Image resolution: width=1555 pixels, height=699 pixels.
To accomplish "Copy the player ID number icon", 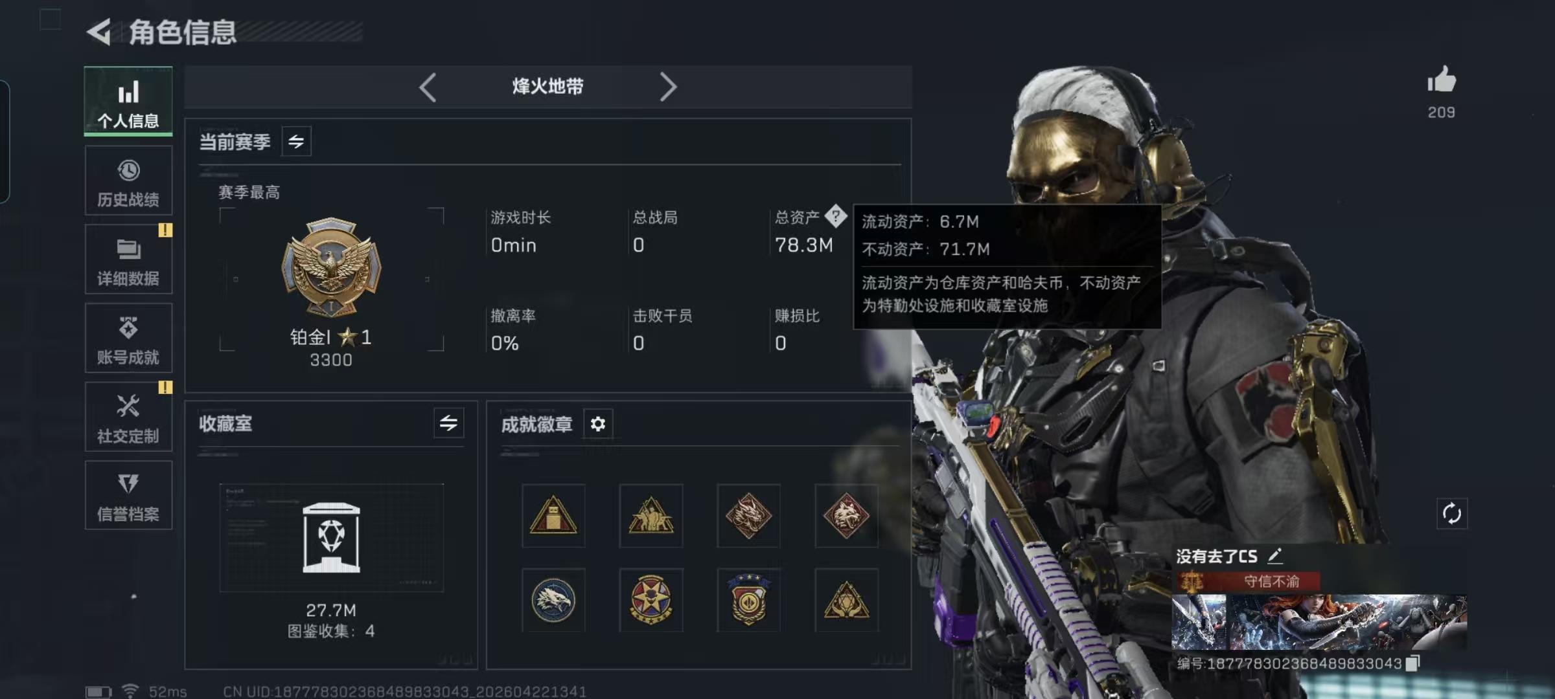I will point(1414,663).
